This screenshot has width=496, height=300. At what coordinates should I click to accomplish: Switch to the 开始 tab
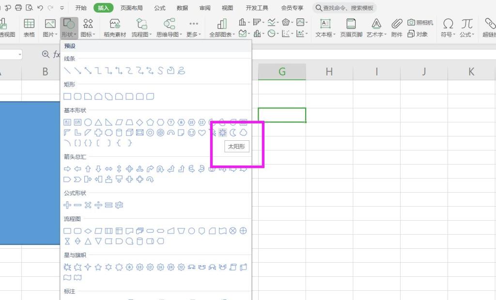(81, 8)
